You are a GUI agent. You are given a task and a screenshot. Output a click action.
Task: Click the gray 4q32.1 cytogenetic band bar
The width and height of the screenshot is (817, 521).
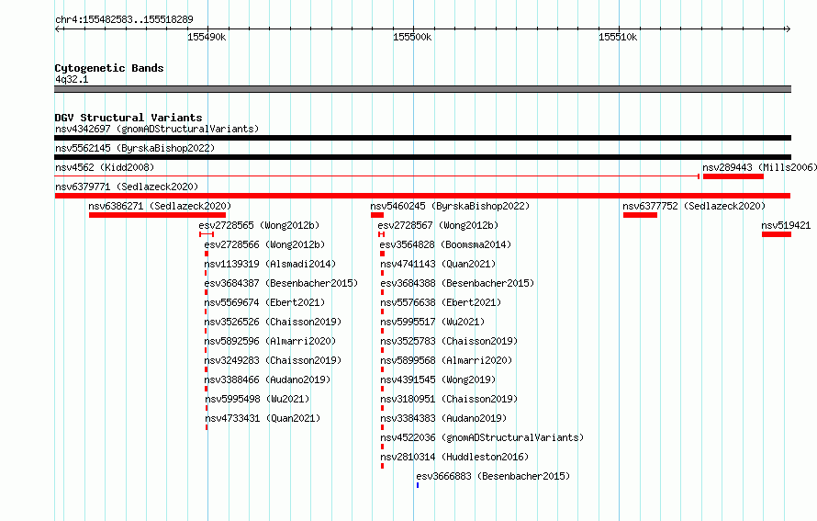point(422,89)
